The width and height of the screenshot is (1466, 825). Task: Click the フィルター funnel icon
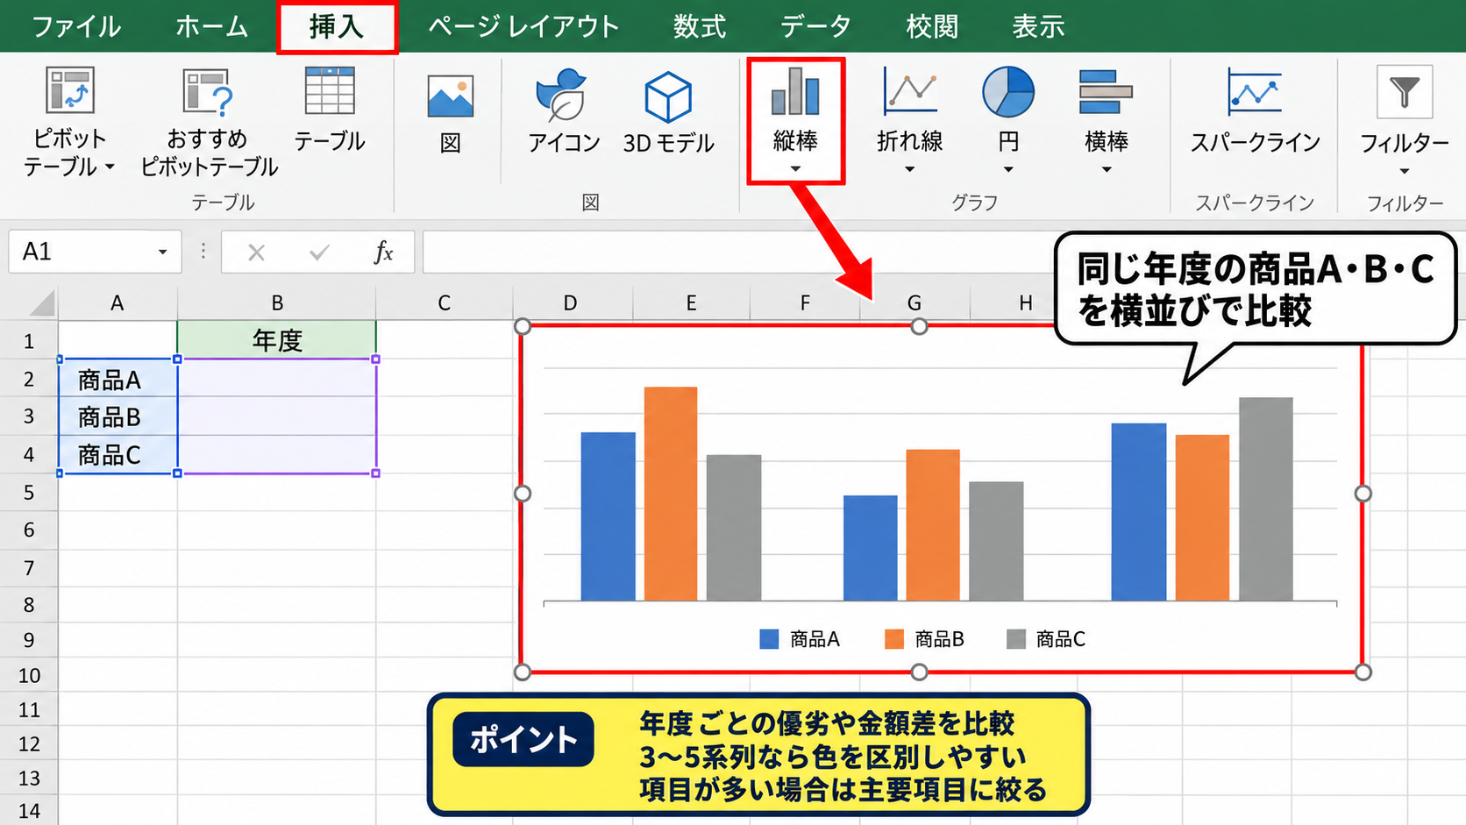tap(1405, 91)
